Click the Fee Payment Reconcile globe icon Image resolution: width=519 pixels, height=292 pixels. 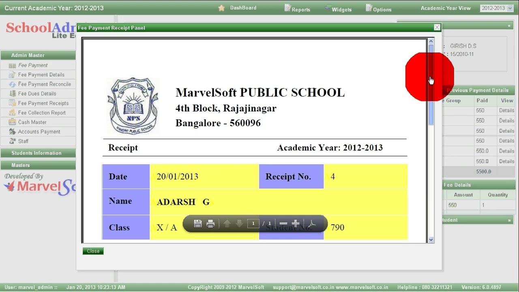coord(12,84)
